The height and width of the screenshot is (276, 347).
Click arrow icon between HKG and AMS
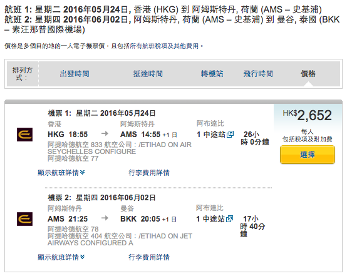coord(105,133)
